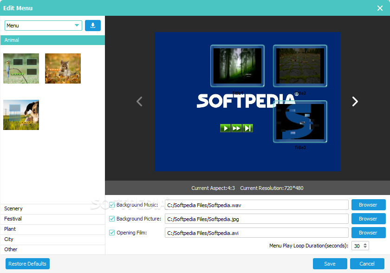This screenshot has width=390, height=273.
Task: Increase the menu loop duration stepper
Action: [x=365, y=244]
